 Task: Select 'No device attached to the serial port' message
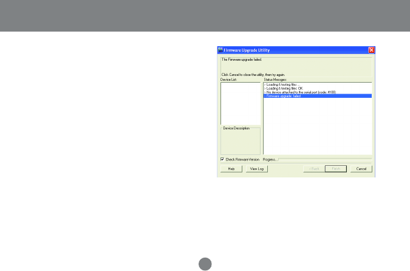coord(300,92)
